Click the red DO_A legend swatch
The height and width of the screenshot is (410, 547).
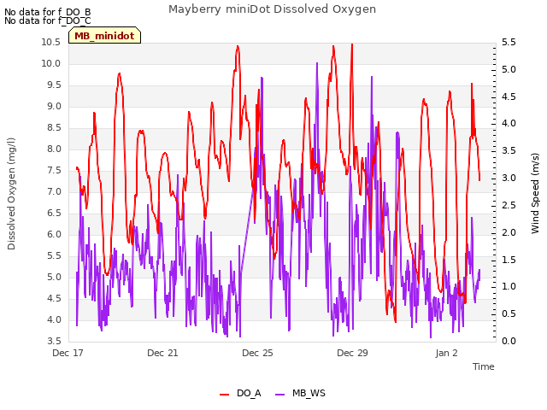224,395
